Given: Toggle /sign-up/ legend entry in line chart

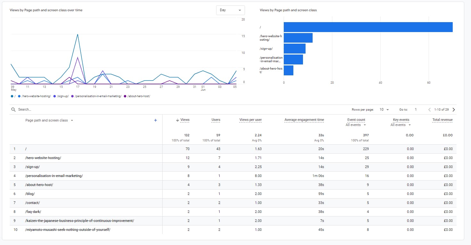Looking at the screenshot, I should click(x=61, y=96).
